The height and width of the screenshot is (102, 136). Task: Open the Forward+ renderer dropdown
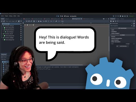coord(132,16)
